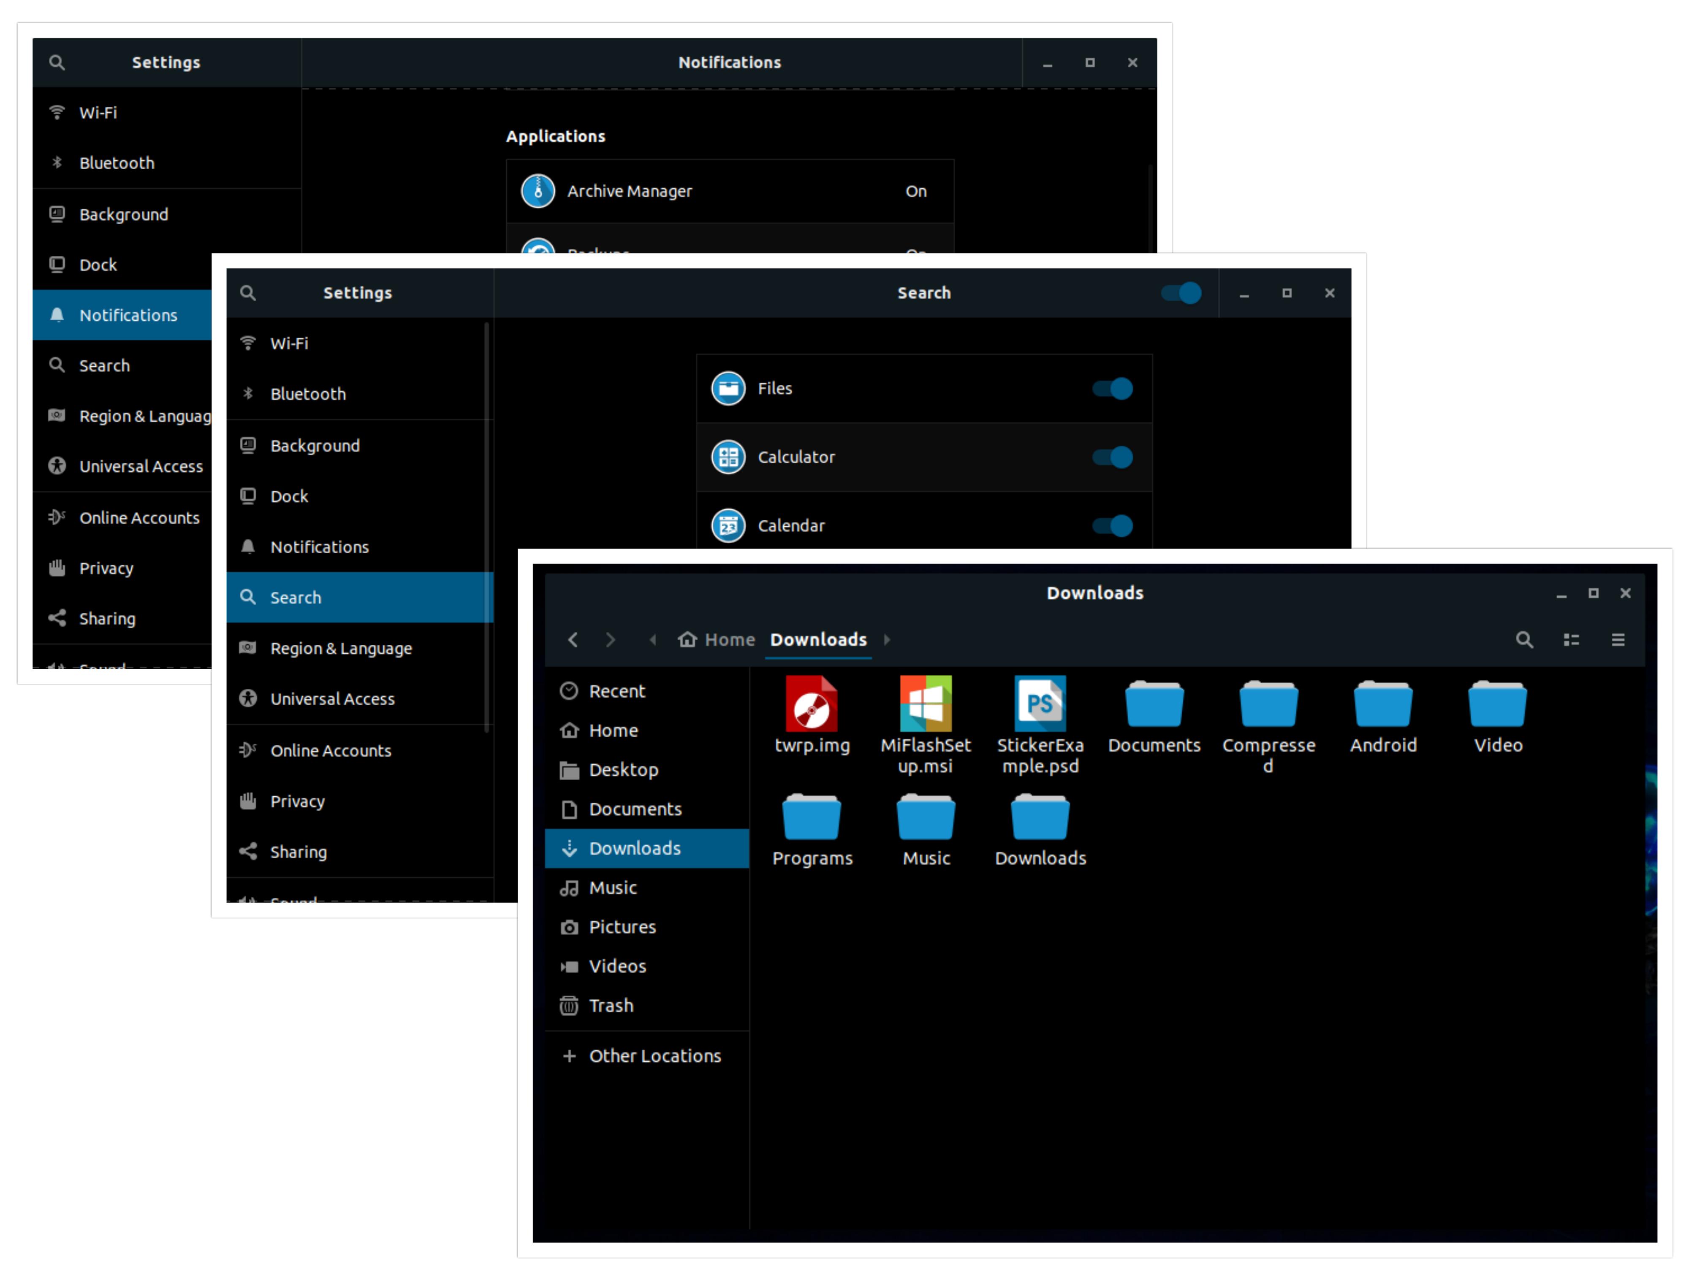
Task: Click Trash icon in file manager sidebar
Action: 569,1006
